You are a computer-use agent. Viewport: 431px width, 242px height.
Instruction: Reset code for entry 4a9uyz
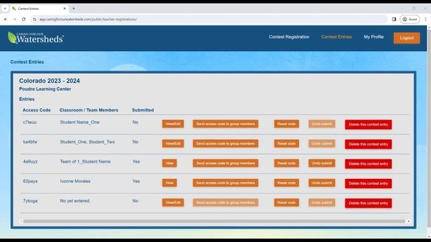[x=286, y=163]
